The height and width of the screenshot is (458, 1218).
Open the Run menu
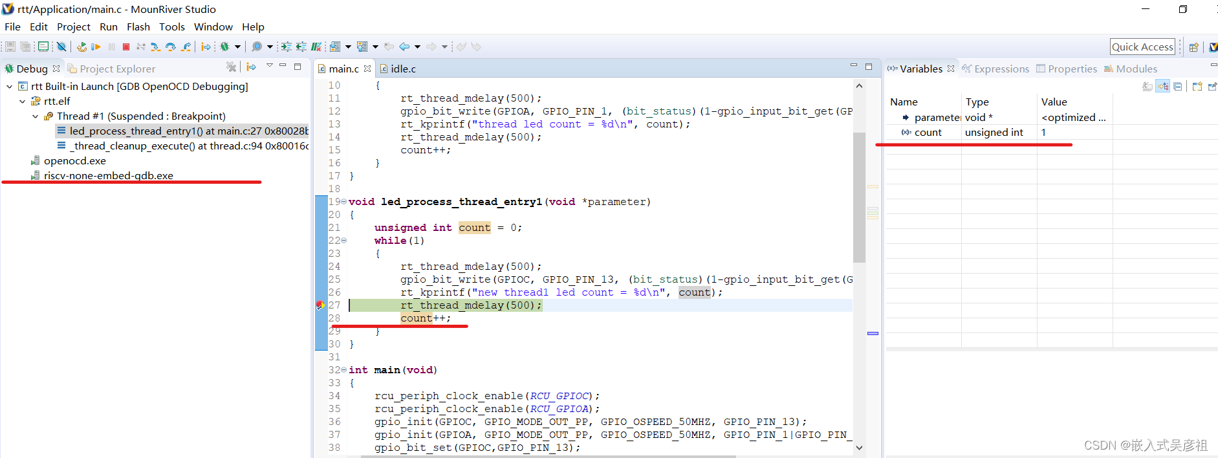tap(109, 27)
